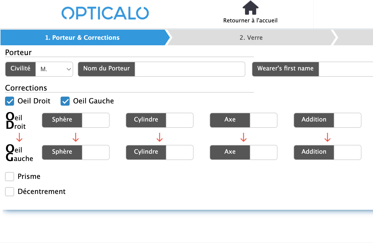373x243 pixels.
Task: Click the Oeil Droit Sphère input field
Action: (x=96, y=120)
